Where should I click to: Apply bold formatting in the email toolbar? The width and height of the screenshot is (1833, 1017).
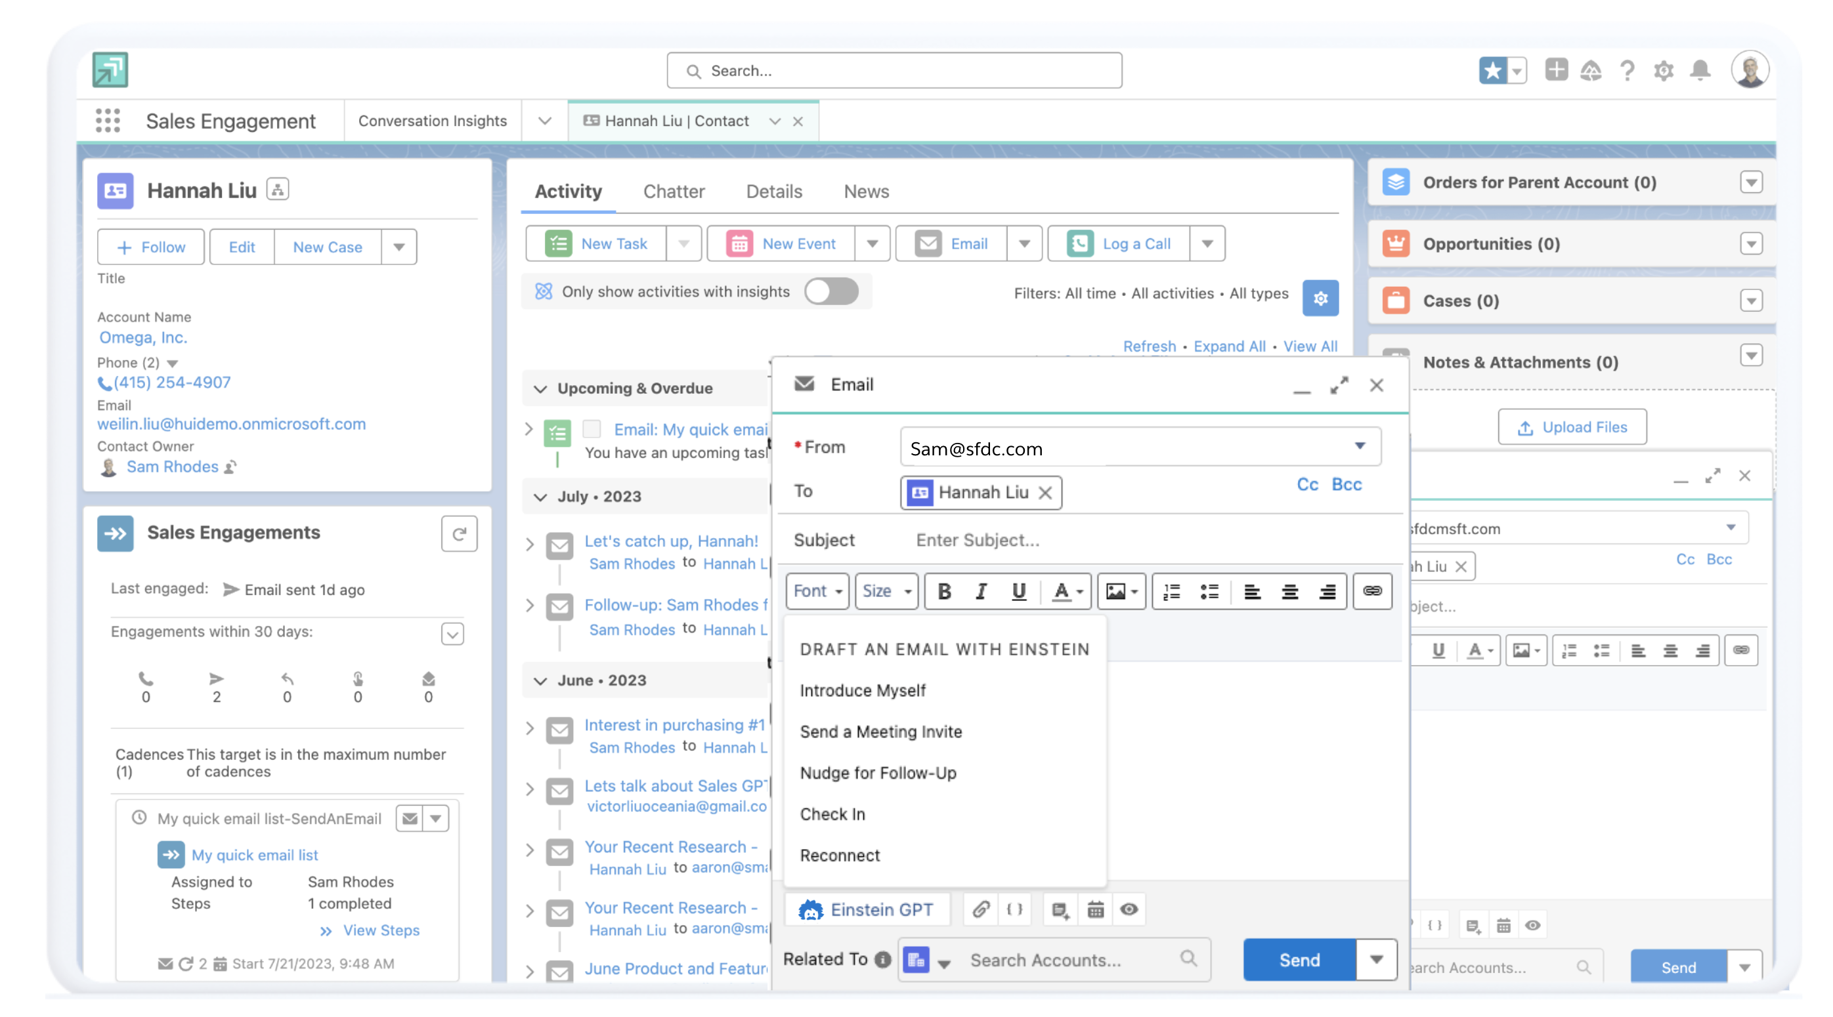coord(944,591)
